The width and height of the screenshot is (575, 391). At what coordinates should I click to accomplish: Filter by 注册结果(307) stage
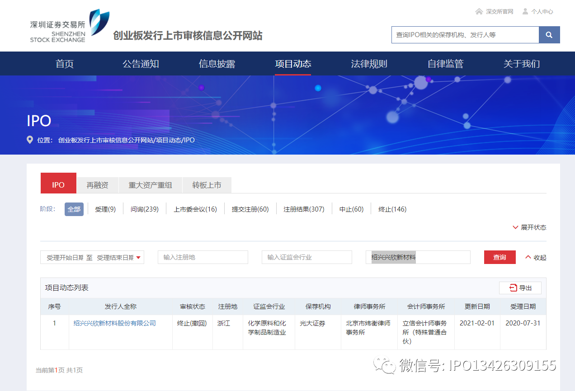(304, 209)
